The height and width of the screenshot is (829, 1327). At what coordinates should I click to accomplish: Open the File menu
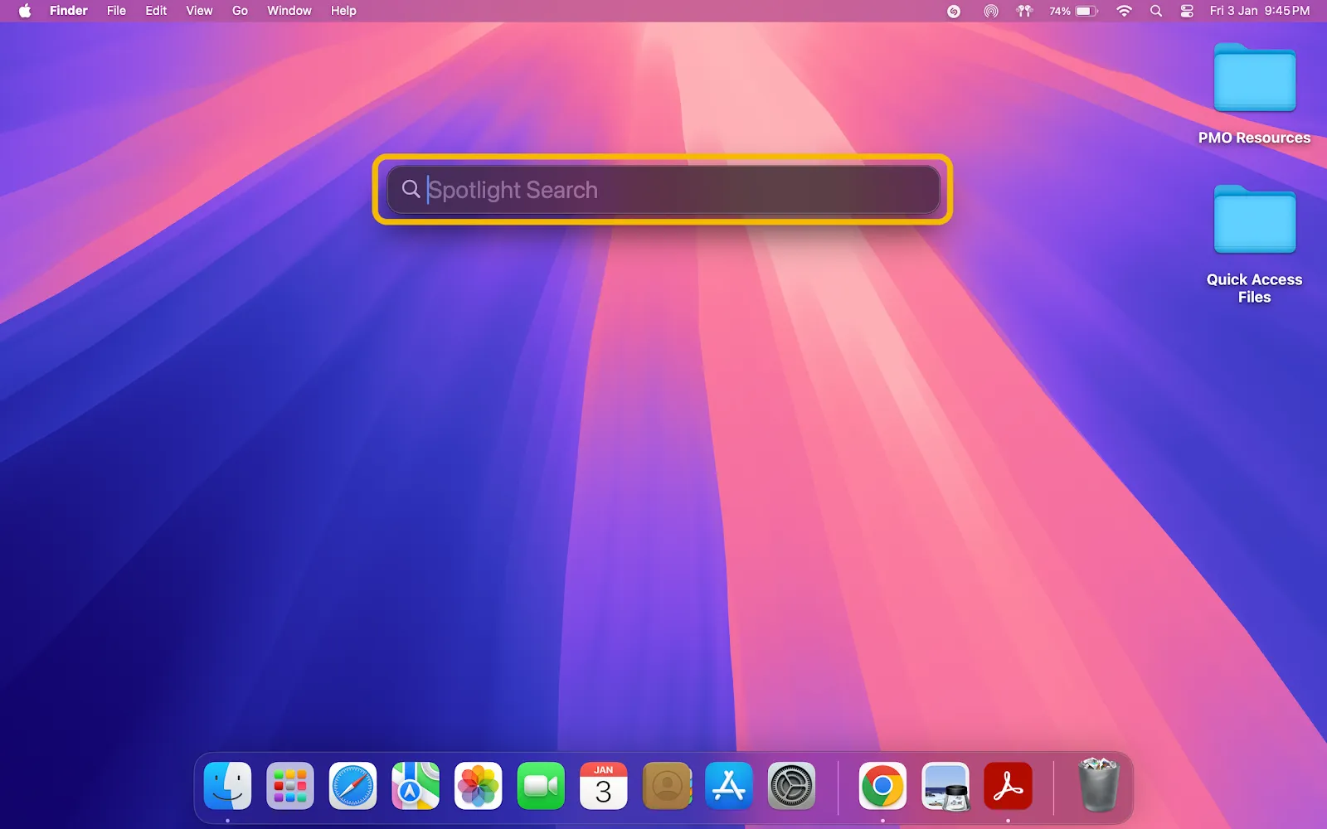[x=116, y=11]
